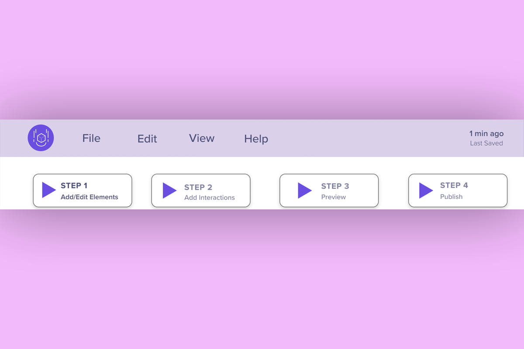Image resolution: width=524 pixels, height=349 pixels.
Task: Click the purple cube app logo
Action: 41,138
